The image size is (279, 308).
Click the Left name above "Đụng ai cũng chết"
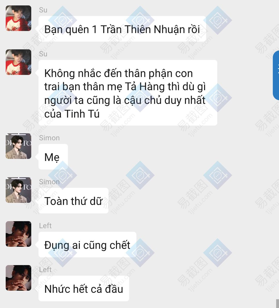pos(45,226)
